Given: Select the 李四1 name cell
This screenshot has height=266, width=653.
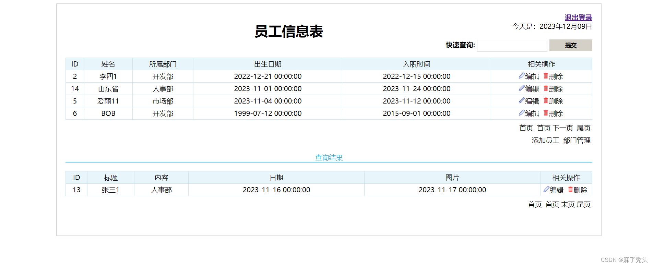Looking at the screenshot, I should tap(108, 76).
